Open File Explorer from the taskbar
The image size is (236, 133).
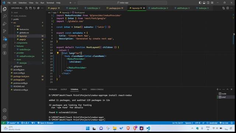pyautogui.click(x=115, y=128)
